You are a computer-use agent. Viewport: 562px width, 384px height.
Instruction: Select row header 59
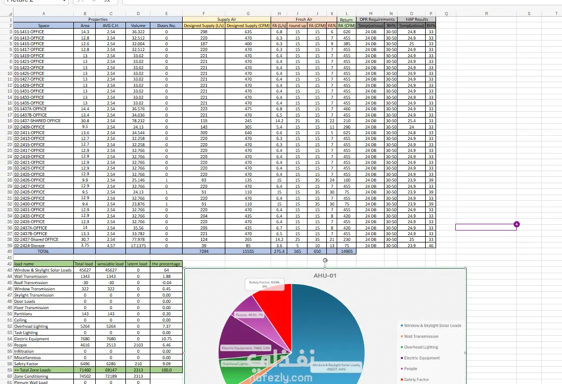[x=10, y=370]
